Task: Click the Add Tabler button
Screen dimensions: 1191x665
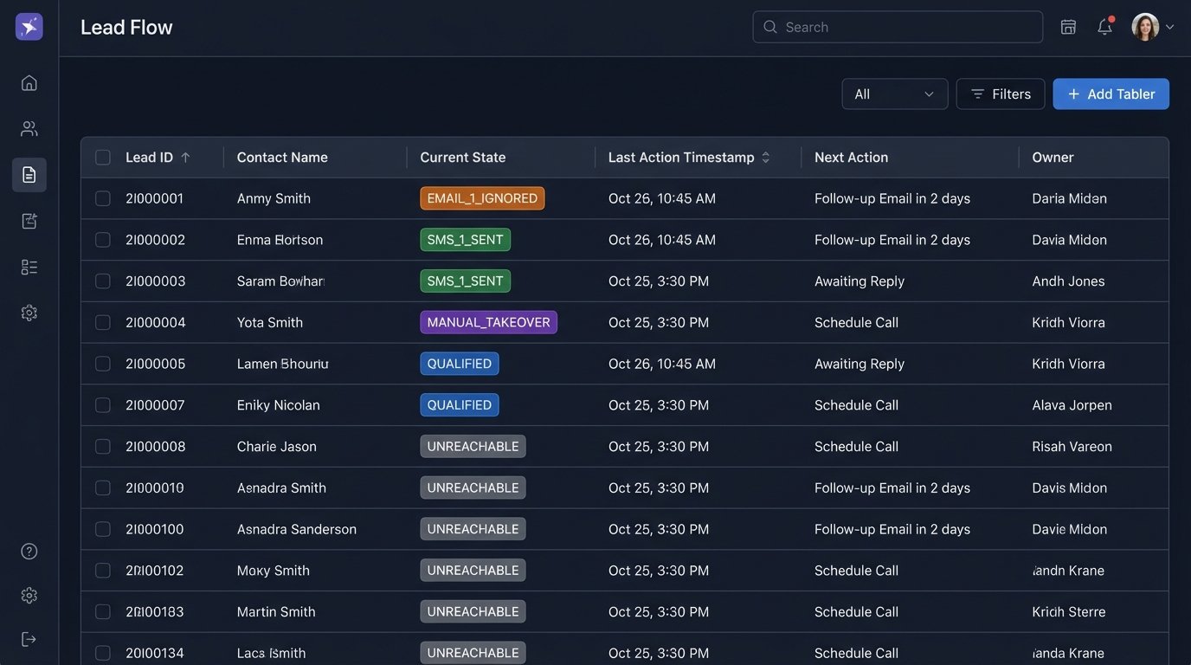Action: 1111,94
